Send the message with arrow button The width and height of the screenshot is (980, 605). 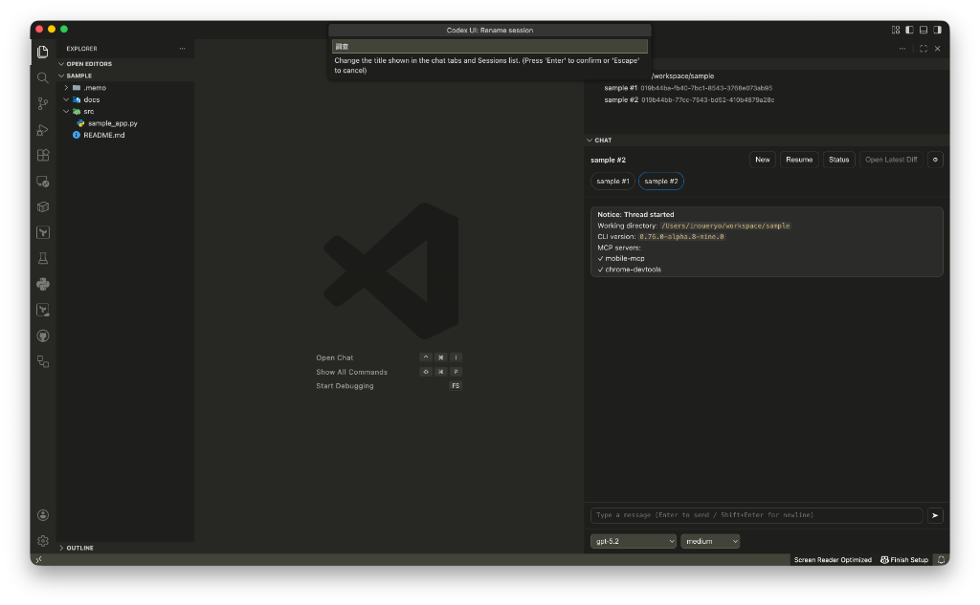pos(935,515)
